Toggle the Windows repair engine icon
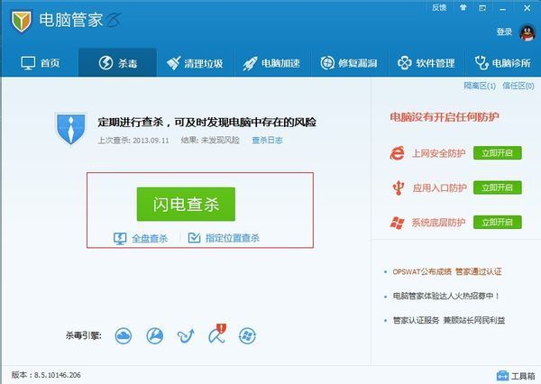This screenshot has width=541, height=384. 247,335
